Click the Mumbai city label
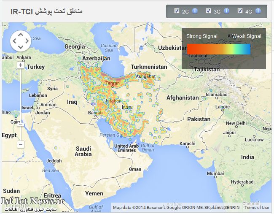This screenshot has height=214, width=274. tap(215, 173)
